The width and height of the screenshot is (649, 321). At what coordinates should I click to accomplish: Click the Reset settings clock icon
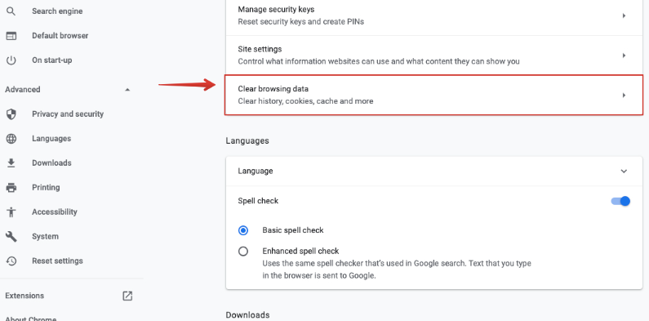11,261
